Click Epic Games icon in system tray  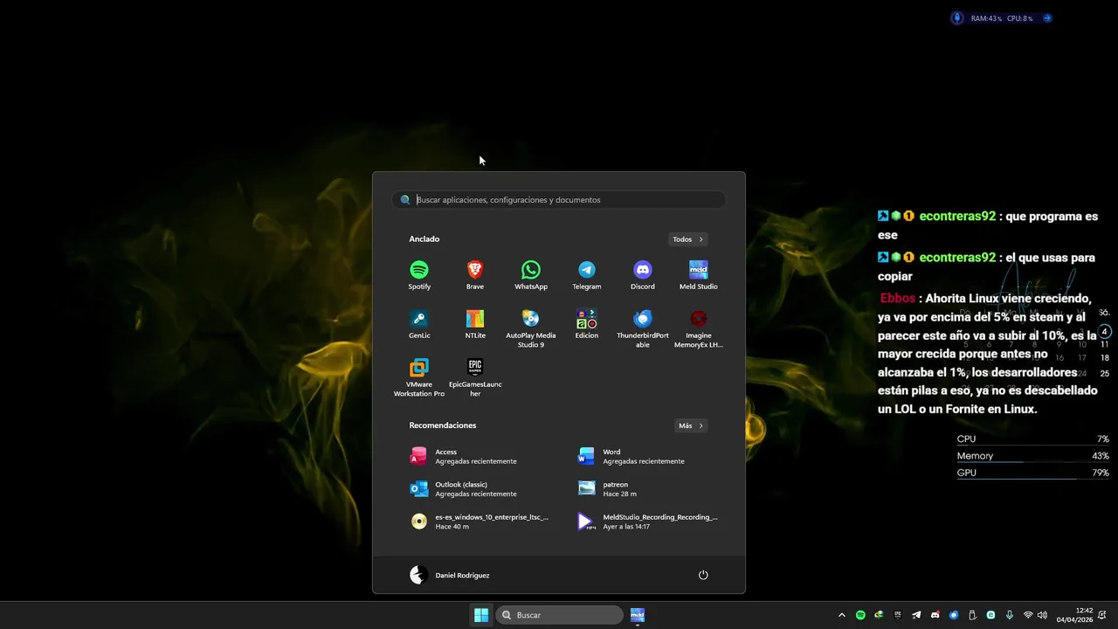[898, 615]
